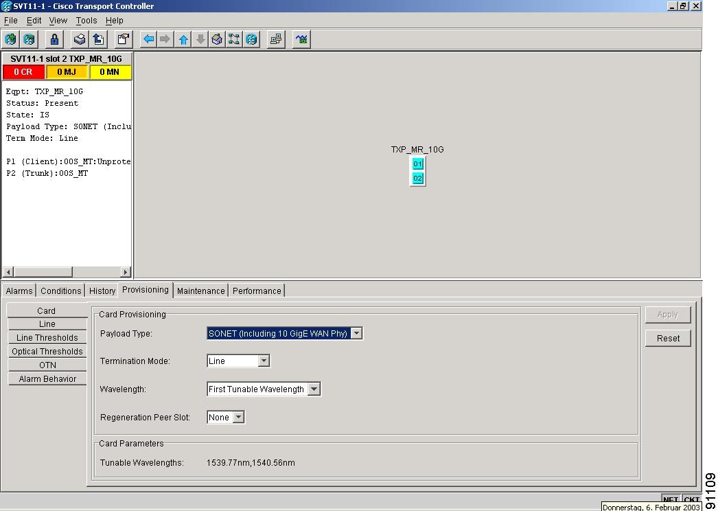This screenshot has height=511, width=718.
Task: Click the Reset button
Action: coord(668,339)
